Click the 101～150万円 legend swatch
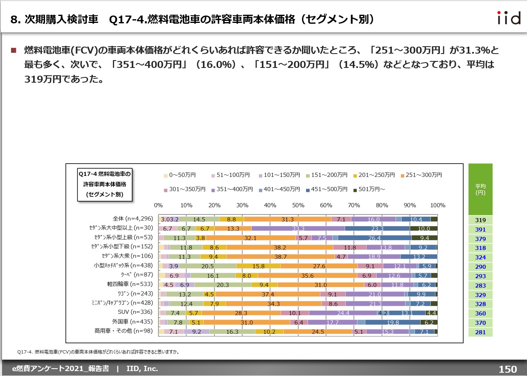This screenshot has height=376, width=527. 260,176
